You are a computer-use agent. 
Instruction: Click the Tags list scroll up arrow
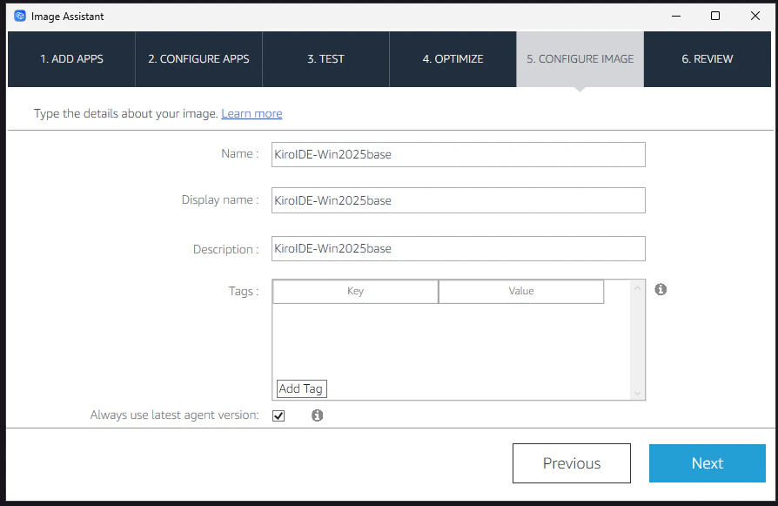(638, 287)
